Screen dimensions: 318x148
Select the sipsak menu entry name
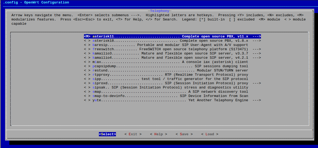pyautogui.click(x=99, y=87)
